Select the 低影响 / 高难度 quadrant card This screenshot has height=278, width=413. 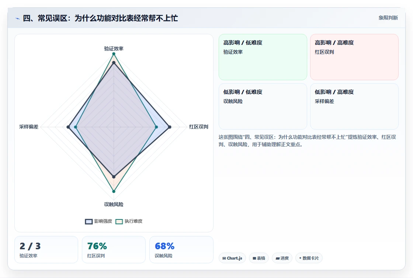pyautogui.click(x=354, y=106)
